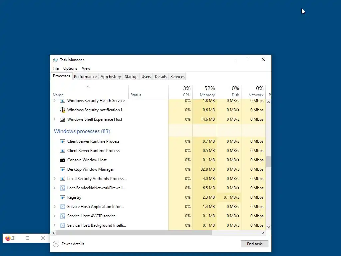Click the vertical scrollbar up arrow
Viewport: 341px width, 256px height.
(x=269, y=102)
